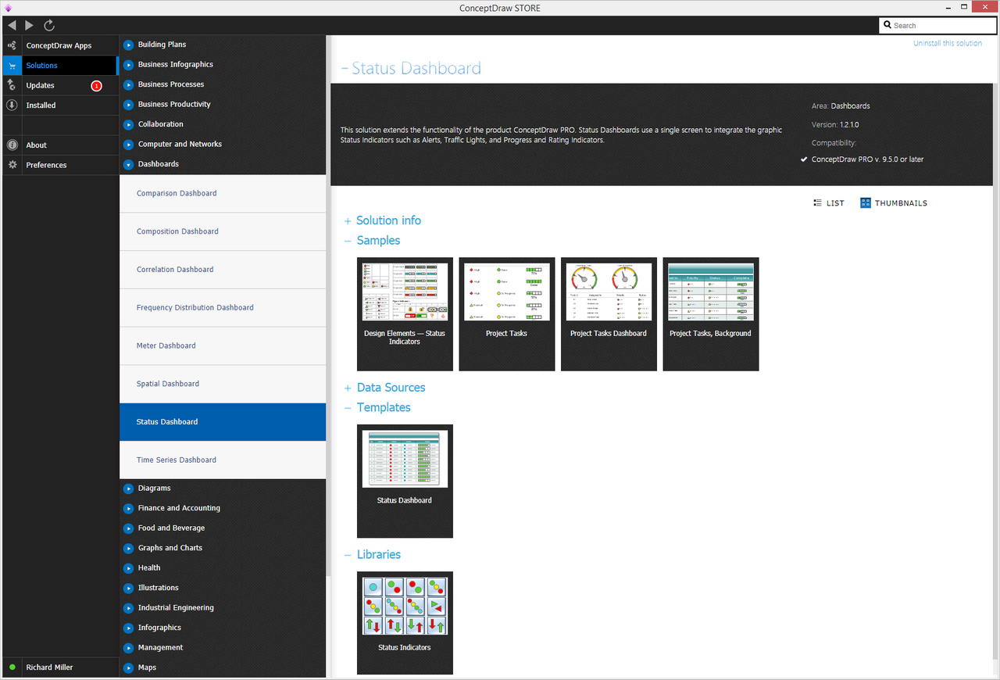Click the Richard Miller account name
The width and height of the screenshot is (1000, 680).
49,667
